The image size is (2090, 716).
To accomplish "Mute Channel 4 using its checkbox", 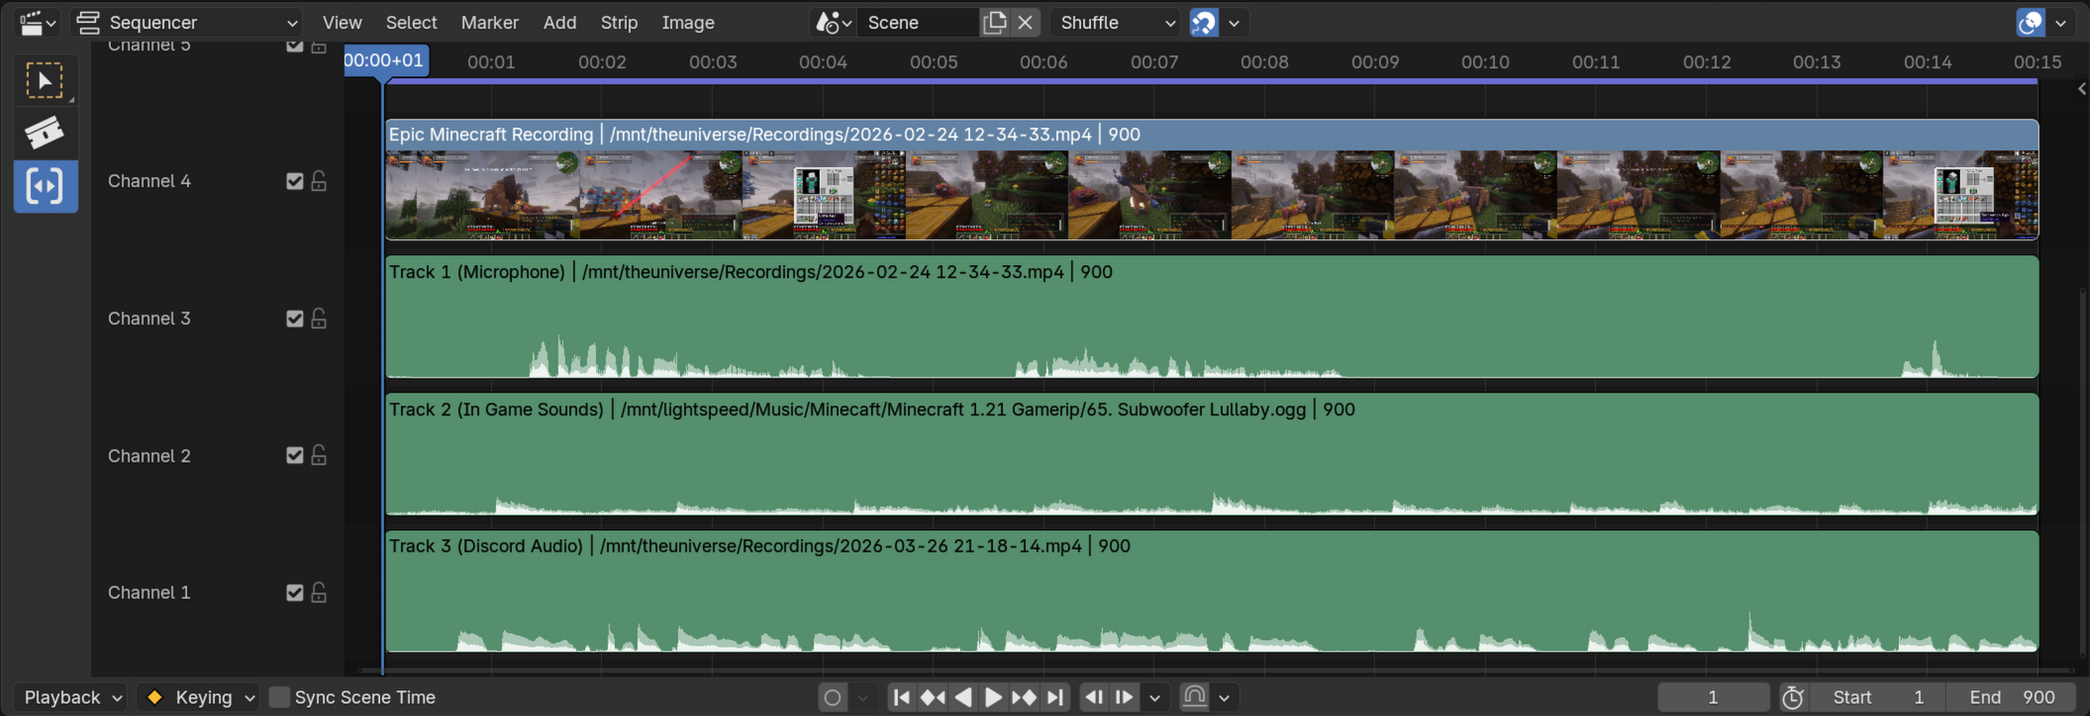I will click(x=294, y=181).
